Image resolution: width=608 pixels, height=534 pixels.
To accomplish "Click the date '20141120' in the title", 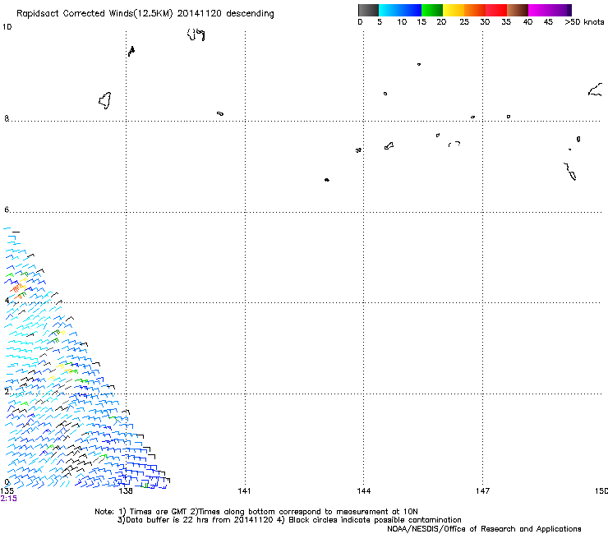I will click(x=199, y=13).
